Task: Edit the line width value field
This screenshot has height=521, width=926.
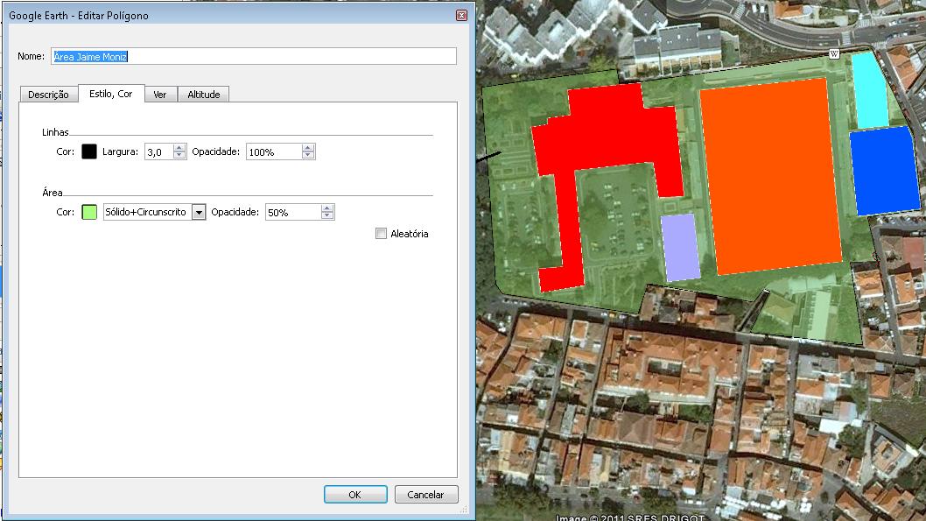Action: click(156, 151)
